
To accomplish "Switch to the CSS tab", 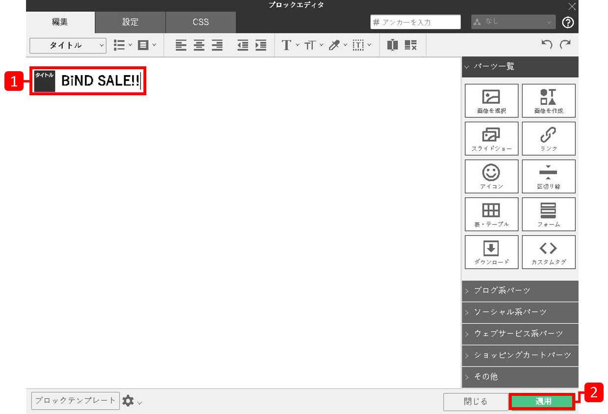I will coord(201,22).
